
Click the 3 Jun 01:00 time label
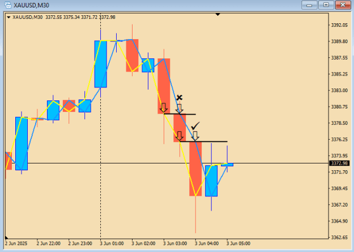[112, 243]
